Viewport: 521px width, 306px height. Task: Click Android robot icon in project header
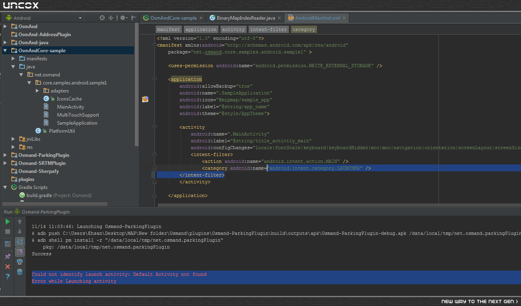tap(8, 18)
